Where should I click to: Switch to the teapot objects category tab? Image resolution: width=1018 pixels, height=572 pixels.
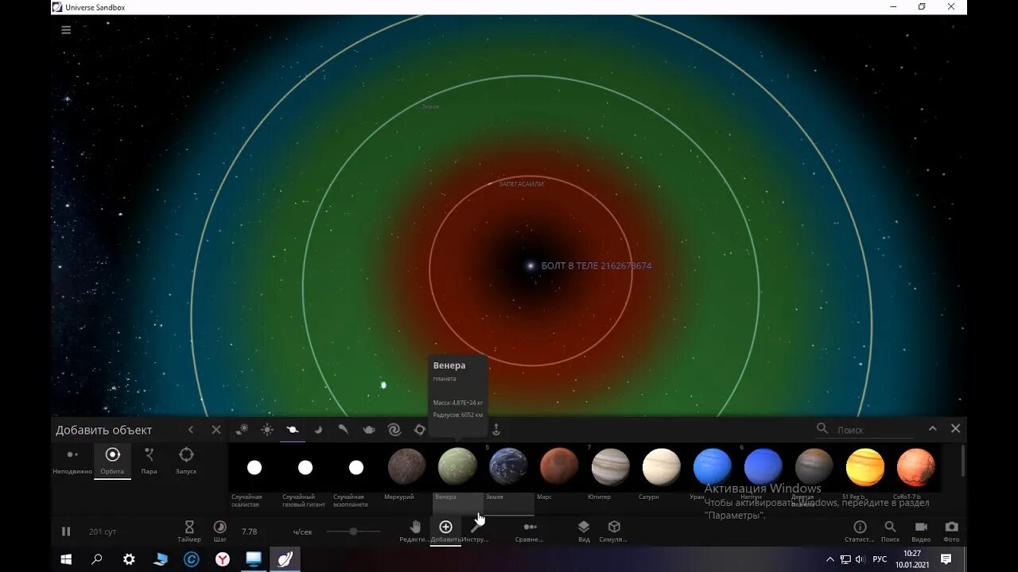(369, 430)
